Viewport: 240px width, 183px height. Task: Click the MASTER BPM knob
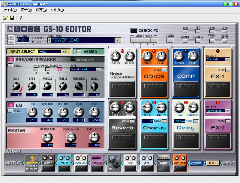pyautogui.click(x=47, y=138)
